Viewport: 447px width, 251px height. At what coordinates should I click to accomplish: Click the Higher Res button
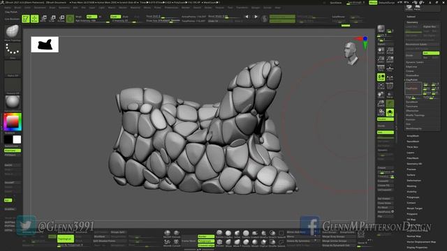pyautogui.click(x=431, y=26)
